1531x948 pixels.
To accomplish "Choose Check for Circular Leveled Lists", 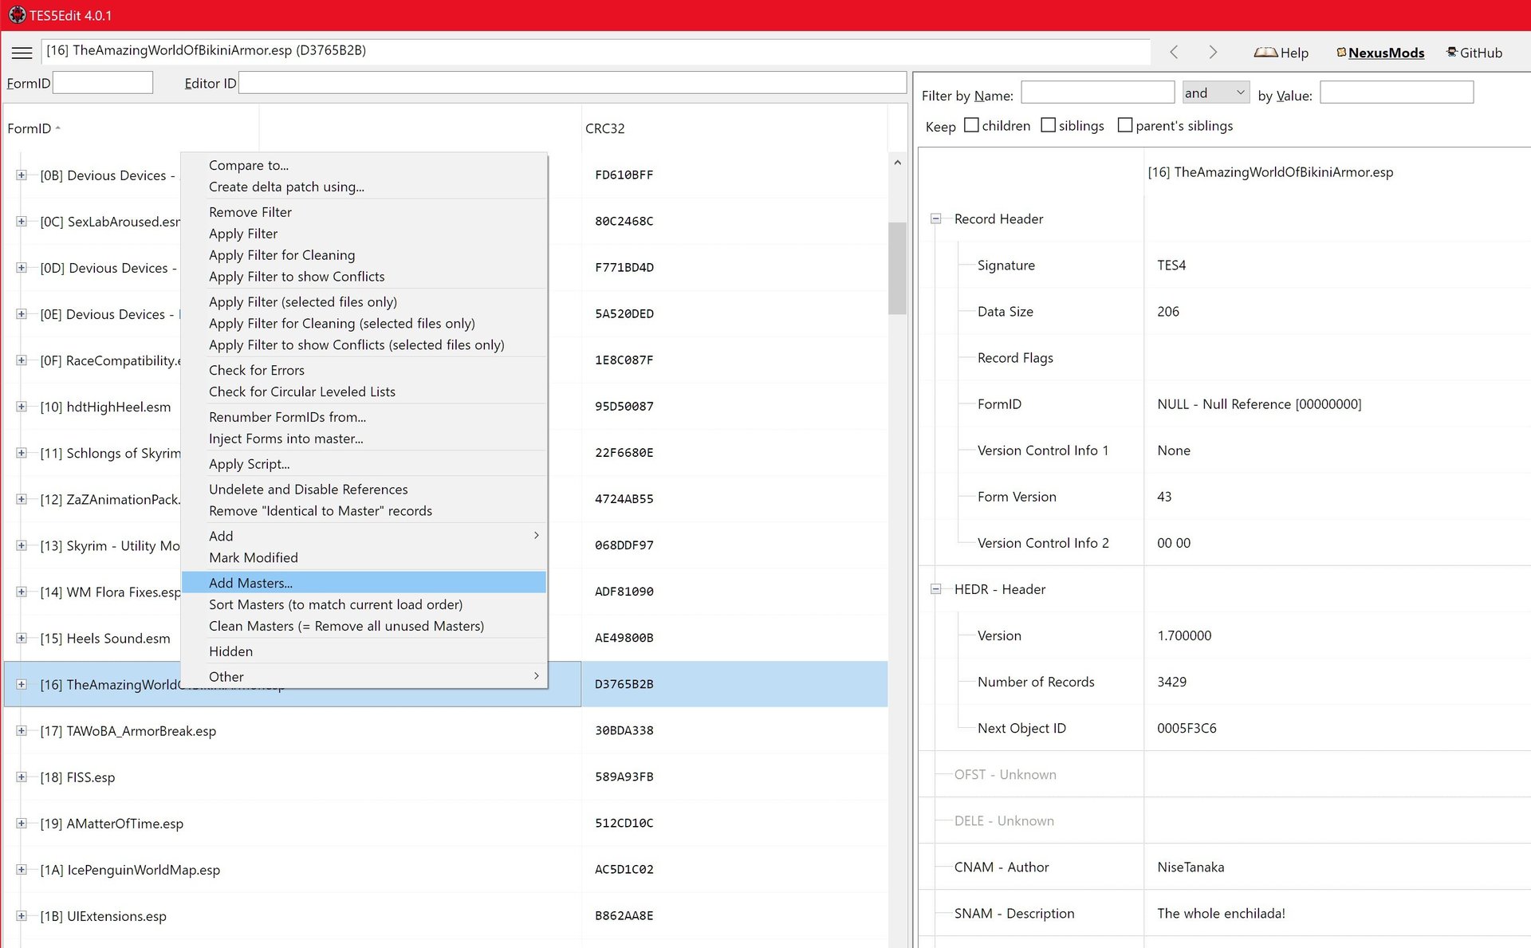I will (x=364, y=391).
